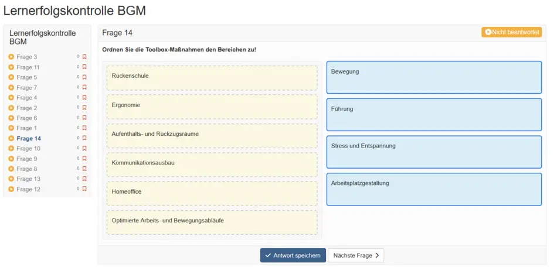The image size is (557, 274).
Task: Click the bookmark icon beside Frage 14
Action: [x=84, y=139]
